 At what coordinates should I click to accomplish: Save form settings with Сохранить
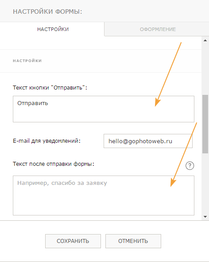click(73, 241)
